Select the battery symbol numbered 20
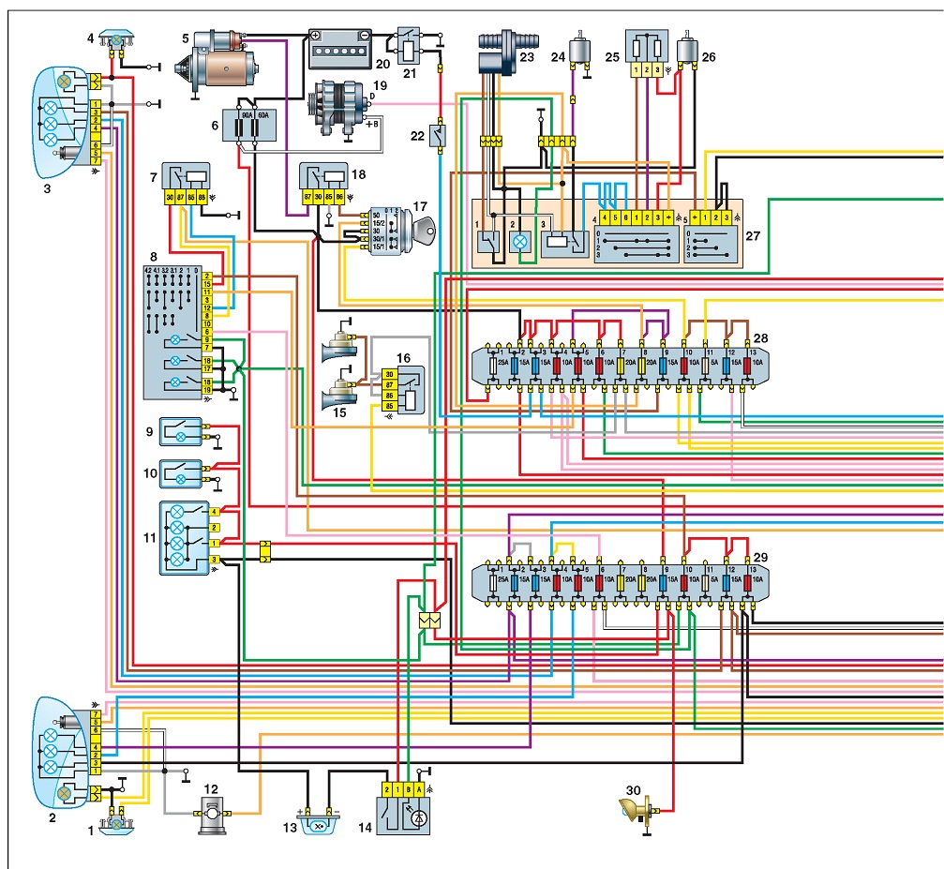The height and width of the screenshot is (869, 944). tap(340, 49)
